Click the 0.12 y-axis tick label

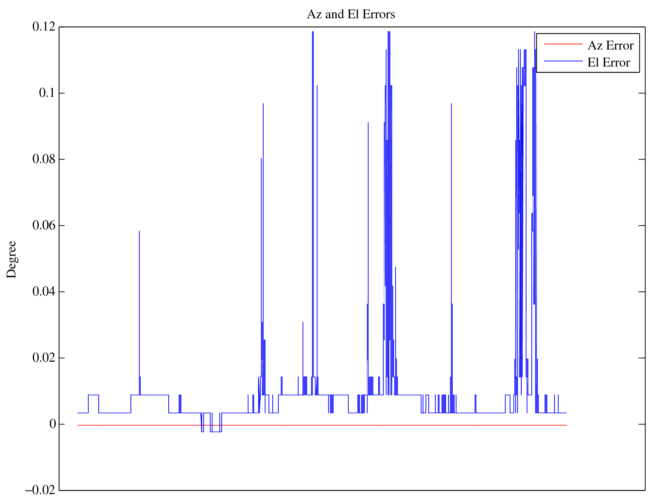pyautogui.click(x=44, y=27)
